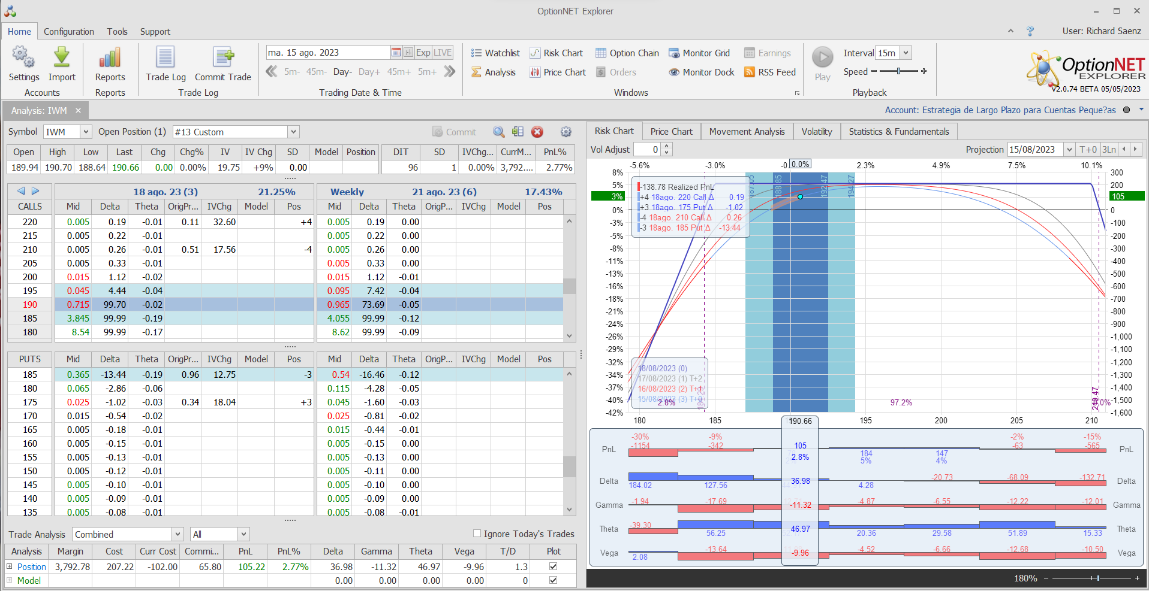Click the Day+ time step button
This screenshot has height=591, width=1149.
point(369,72)
